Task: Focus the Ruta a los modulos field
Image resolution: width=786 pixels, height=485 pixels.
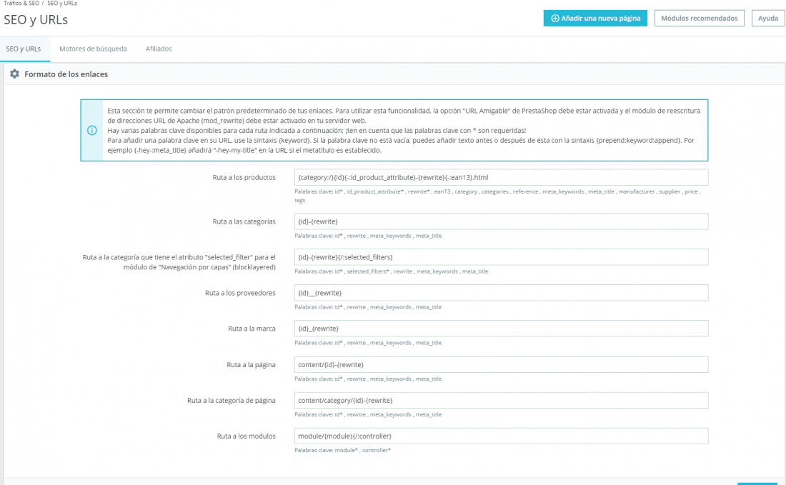Action: (x=502, y=436)
